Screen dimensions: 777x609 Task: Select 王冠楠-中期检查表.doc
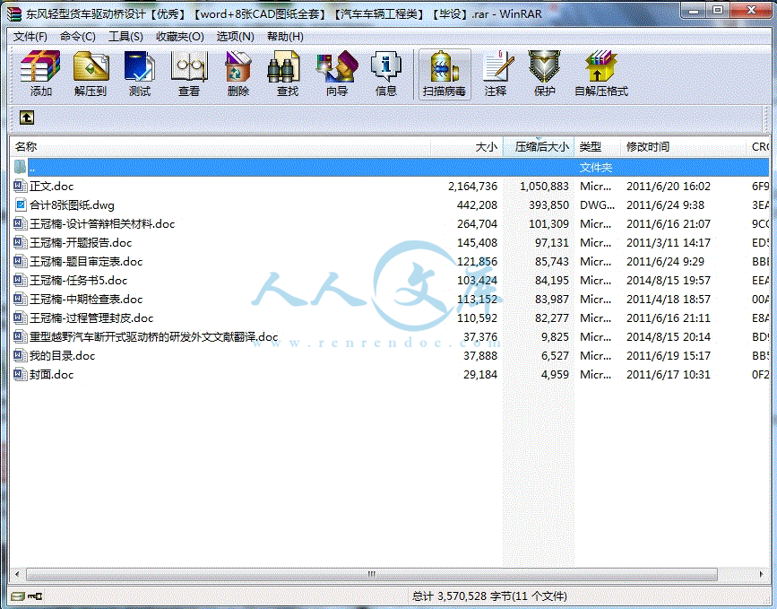[x=86, y=299]
